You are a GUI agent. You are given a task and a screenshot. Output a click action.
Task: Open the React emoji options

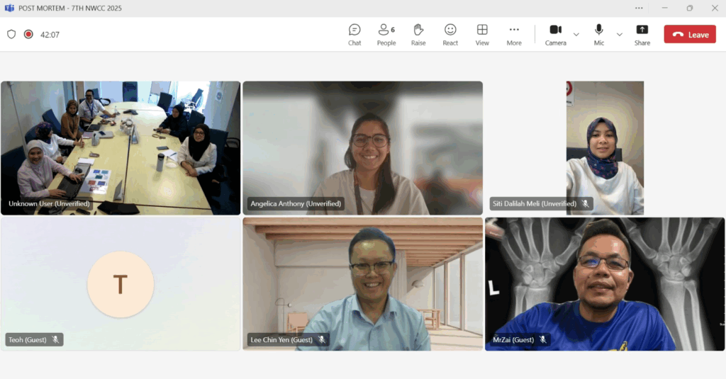pyautogui.click(x=450, y=34)
